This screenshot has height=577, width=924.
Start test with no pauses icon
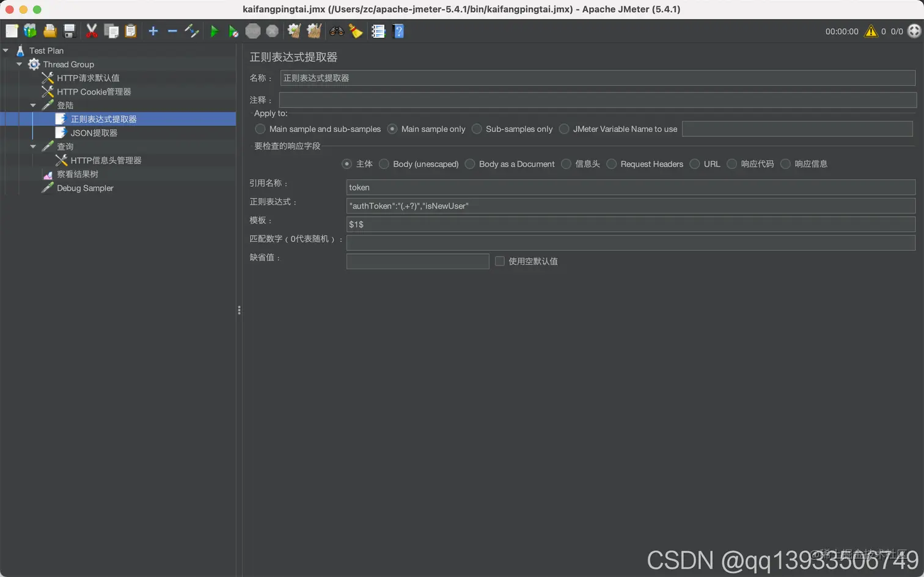[233, 31]
